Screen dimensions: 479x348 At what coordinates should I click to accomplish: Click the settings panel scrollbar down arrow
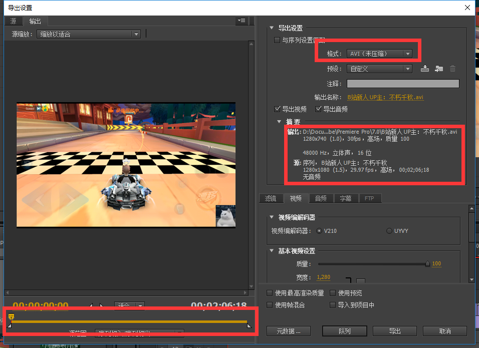pos(471,279)
